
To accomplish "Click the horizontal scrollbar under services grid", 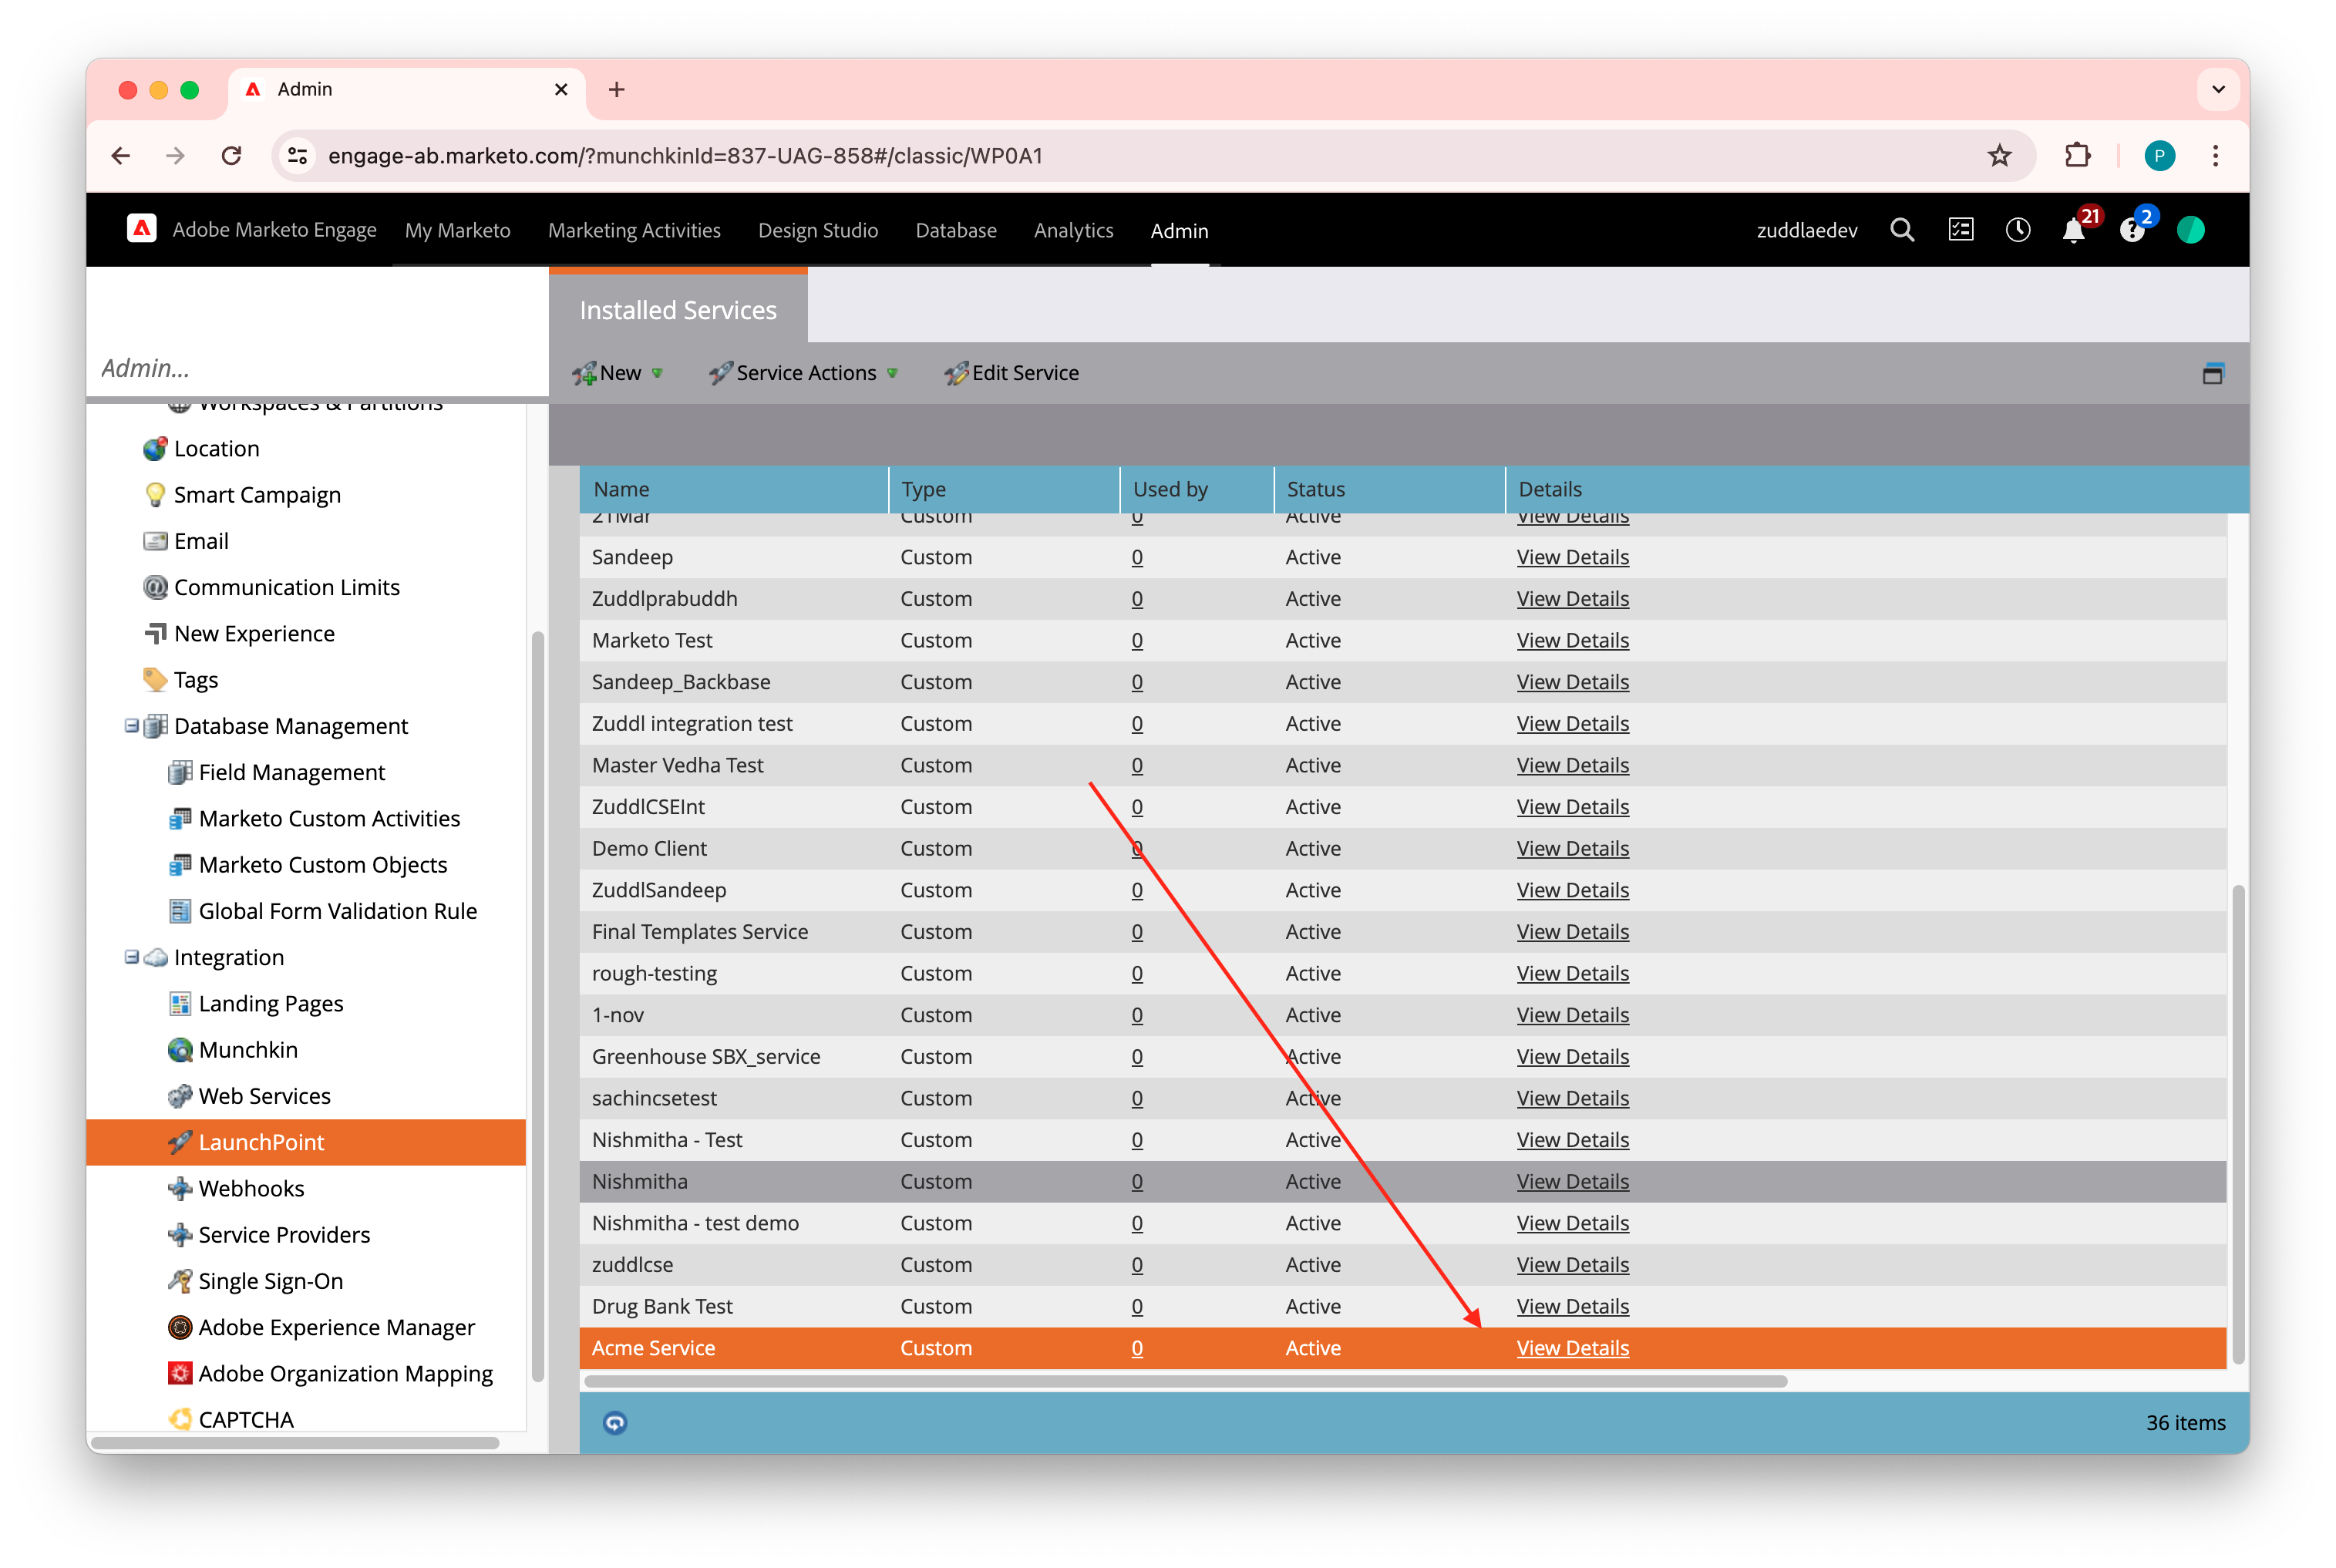I will point(1185,1381).
